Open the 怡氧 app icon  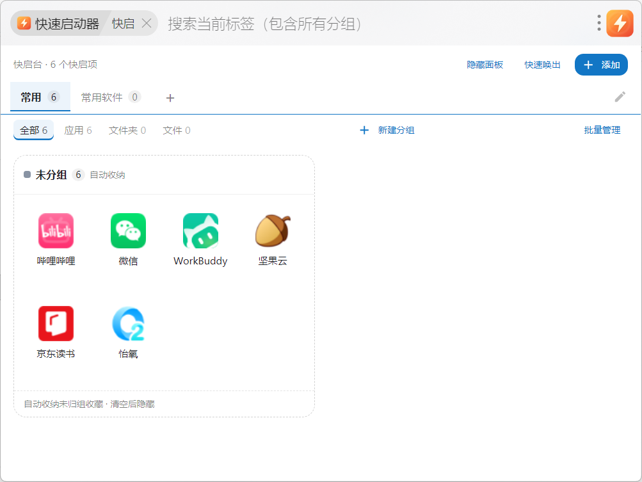[x=128, y=323]
